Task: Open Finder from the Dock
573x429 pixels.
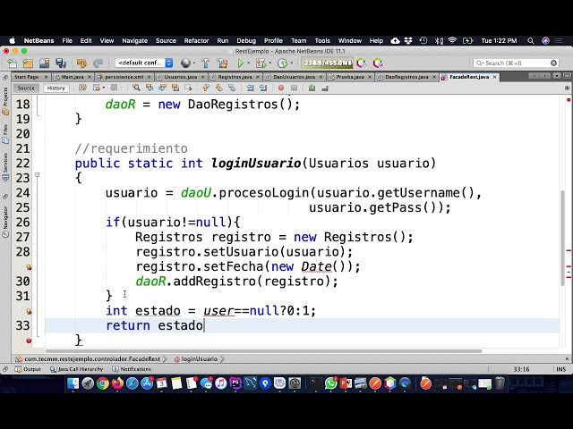Action: (73, 383)
